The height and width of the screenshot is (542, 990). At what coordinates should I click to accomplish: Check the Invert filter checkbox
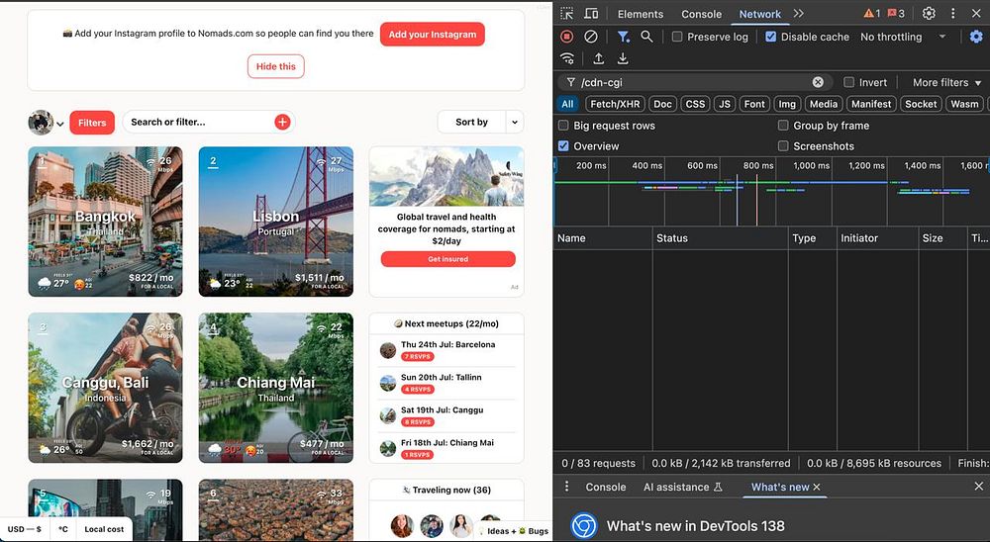click(848, 83)
